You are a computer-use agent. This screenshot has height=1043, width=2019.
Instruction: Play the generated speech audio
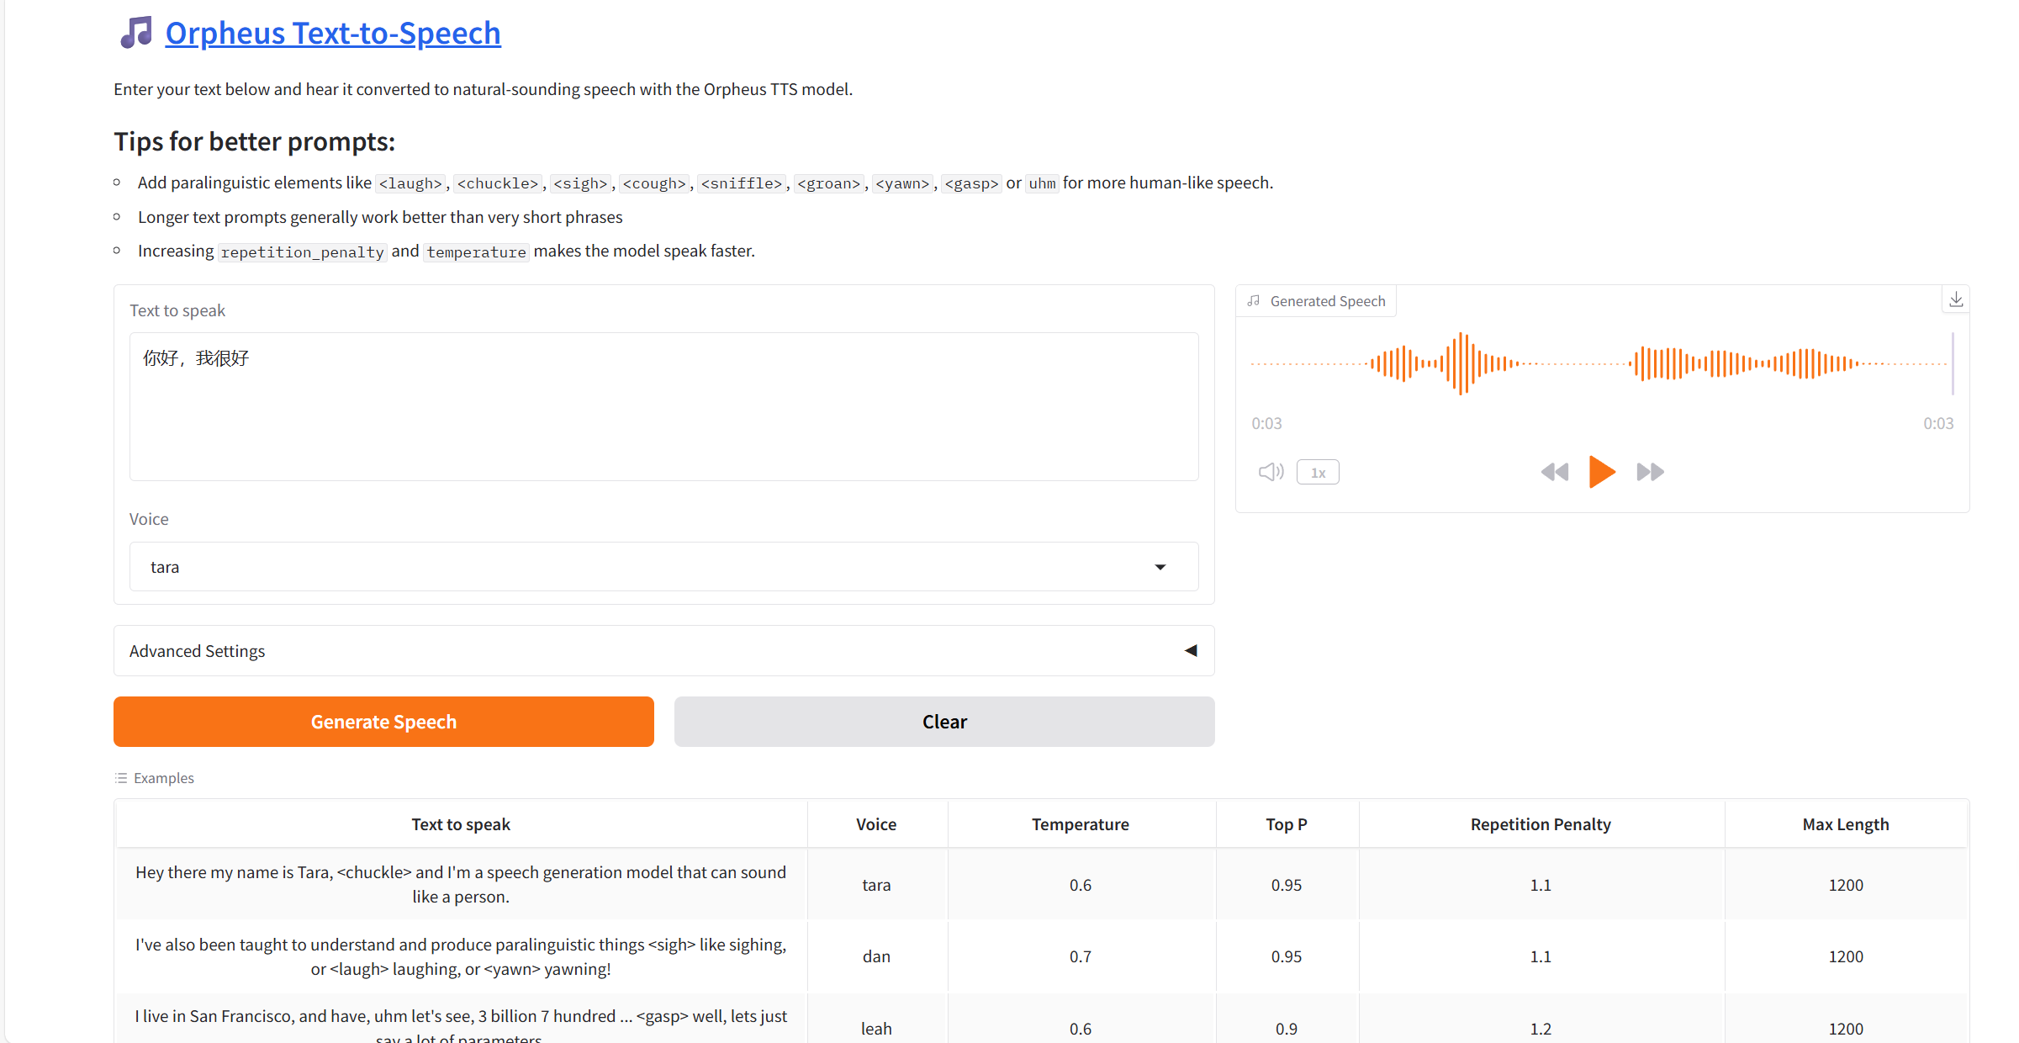tap(1602, 472)
